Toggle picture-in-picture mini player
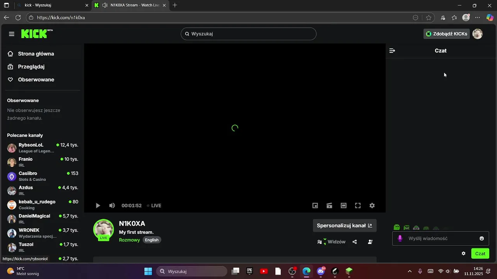Screen dimensions: 497x279 (315, 205)
